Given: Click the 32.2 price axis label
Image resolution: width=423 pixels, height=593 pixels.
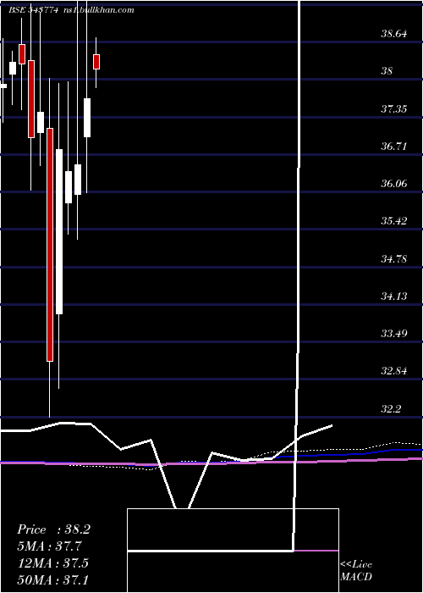Looking at the screenshot, I should click(391, 409).
